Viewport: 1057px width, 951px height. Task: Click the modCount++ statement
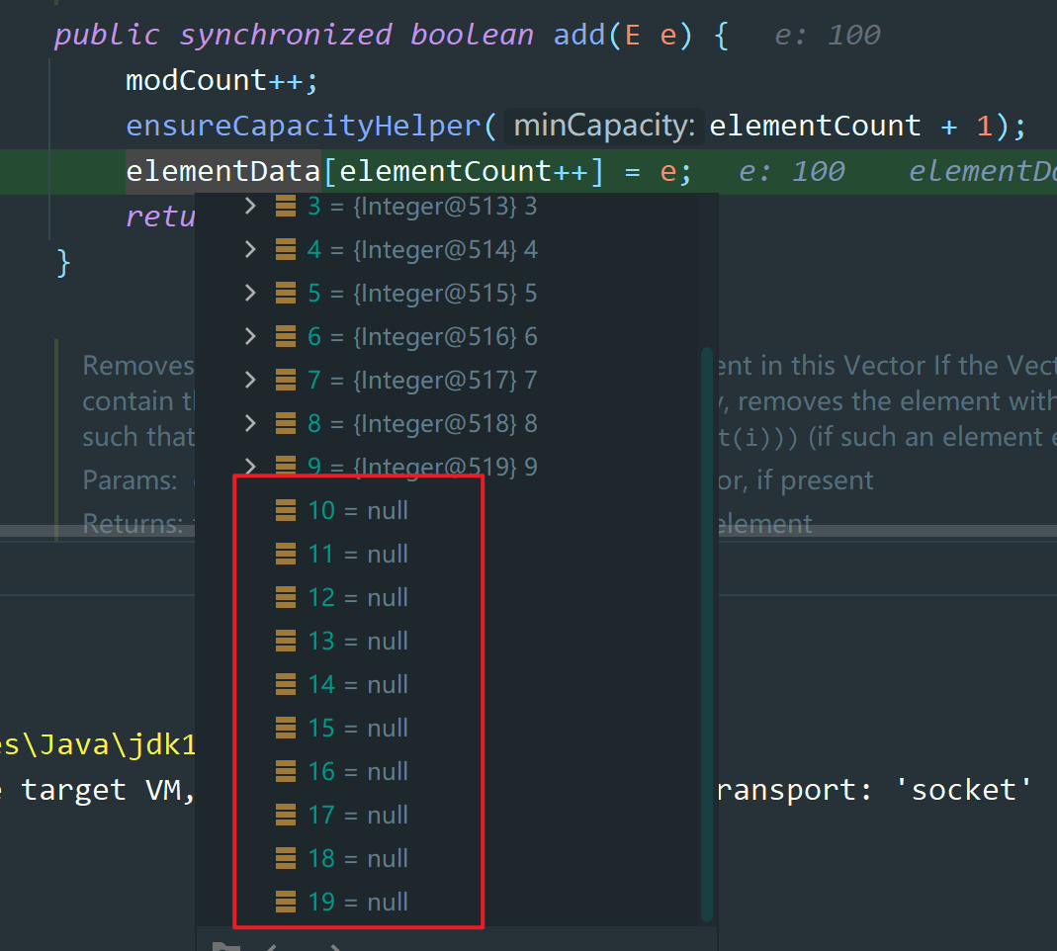(221, 81)
